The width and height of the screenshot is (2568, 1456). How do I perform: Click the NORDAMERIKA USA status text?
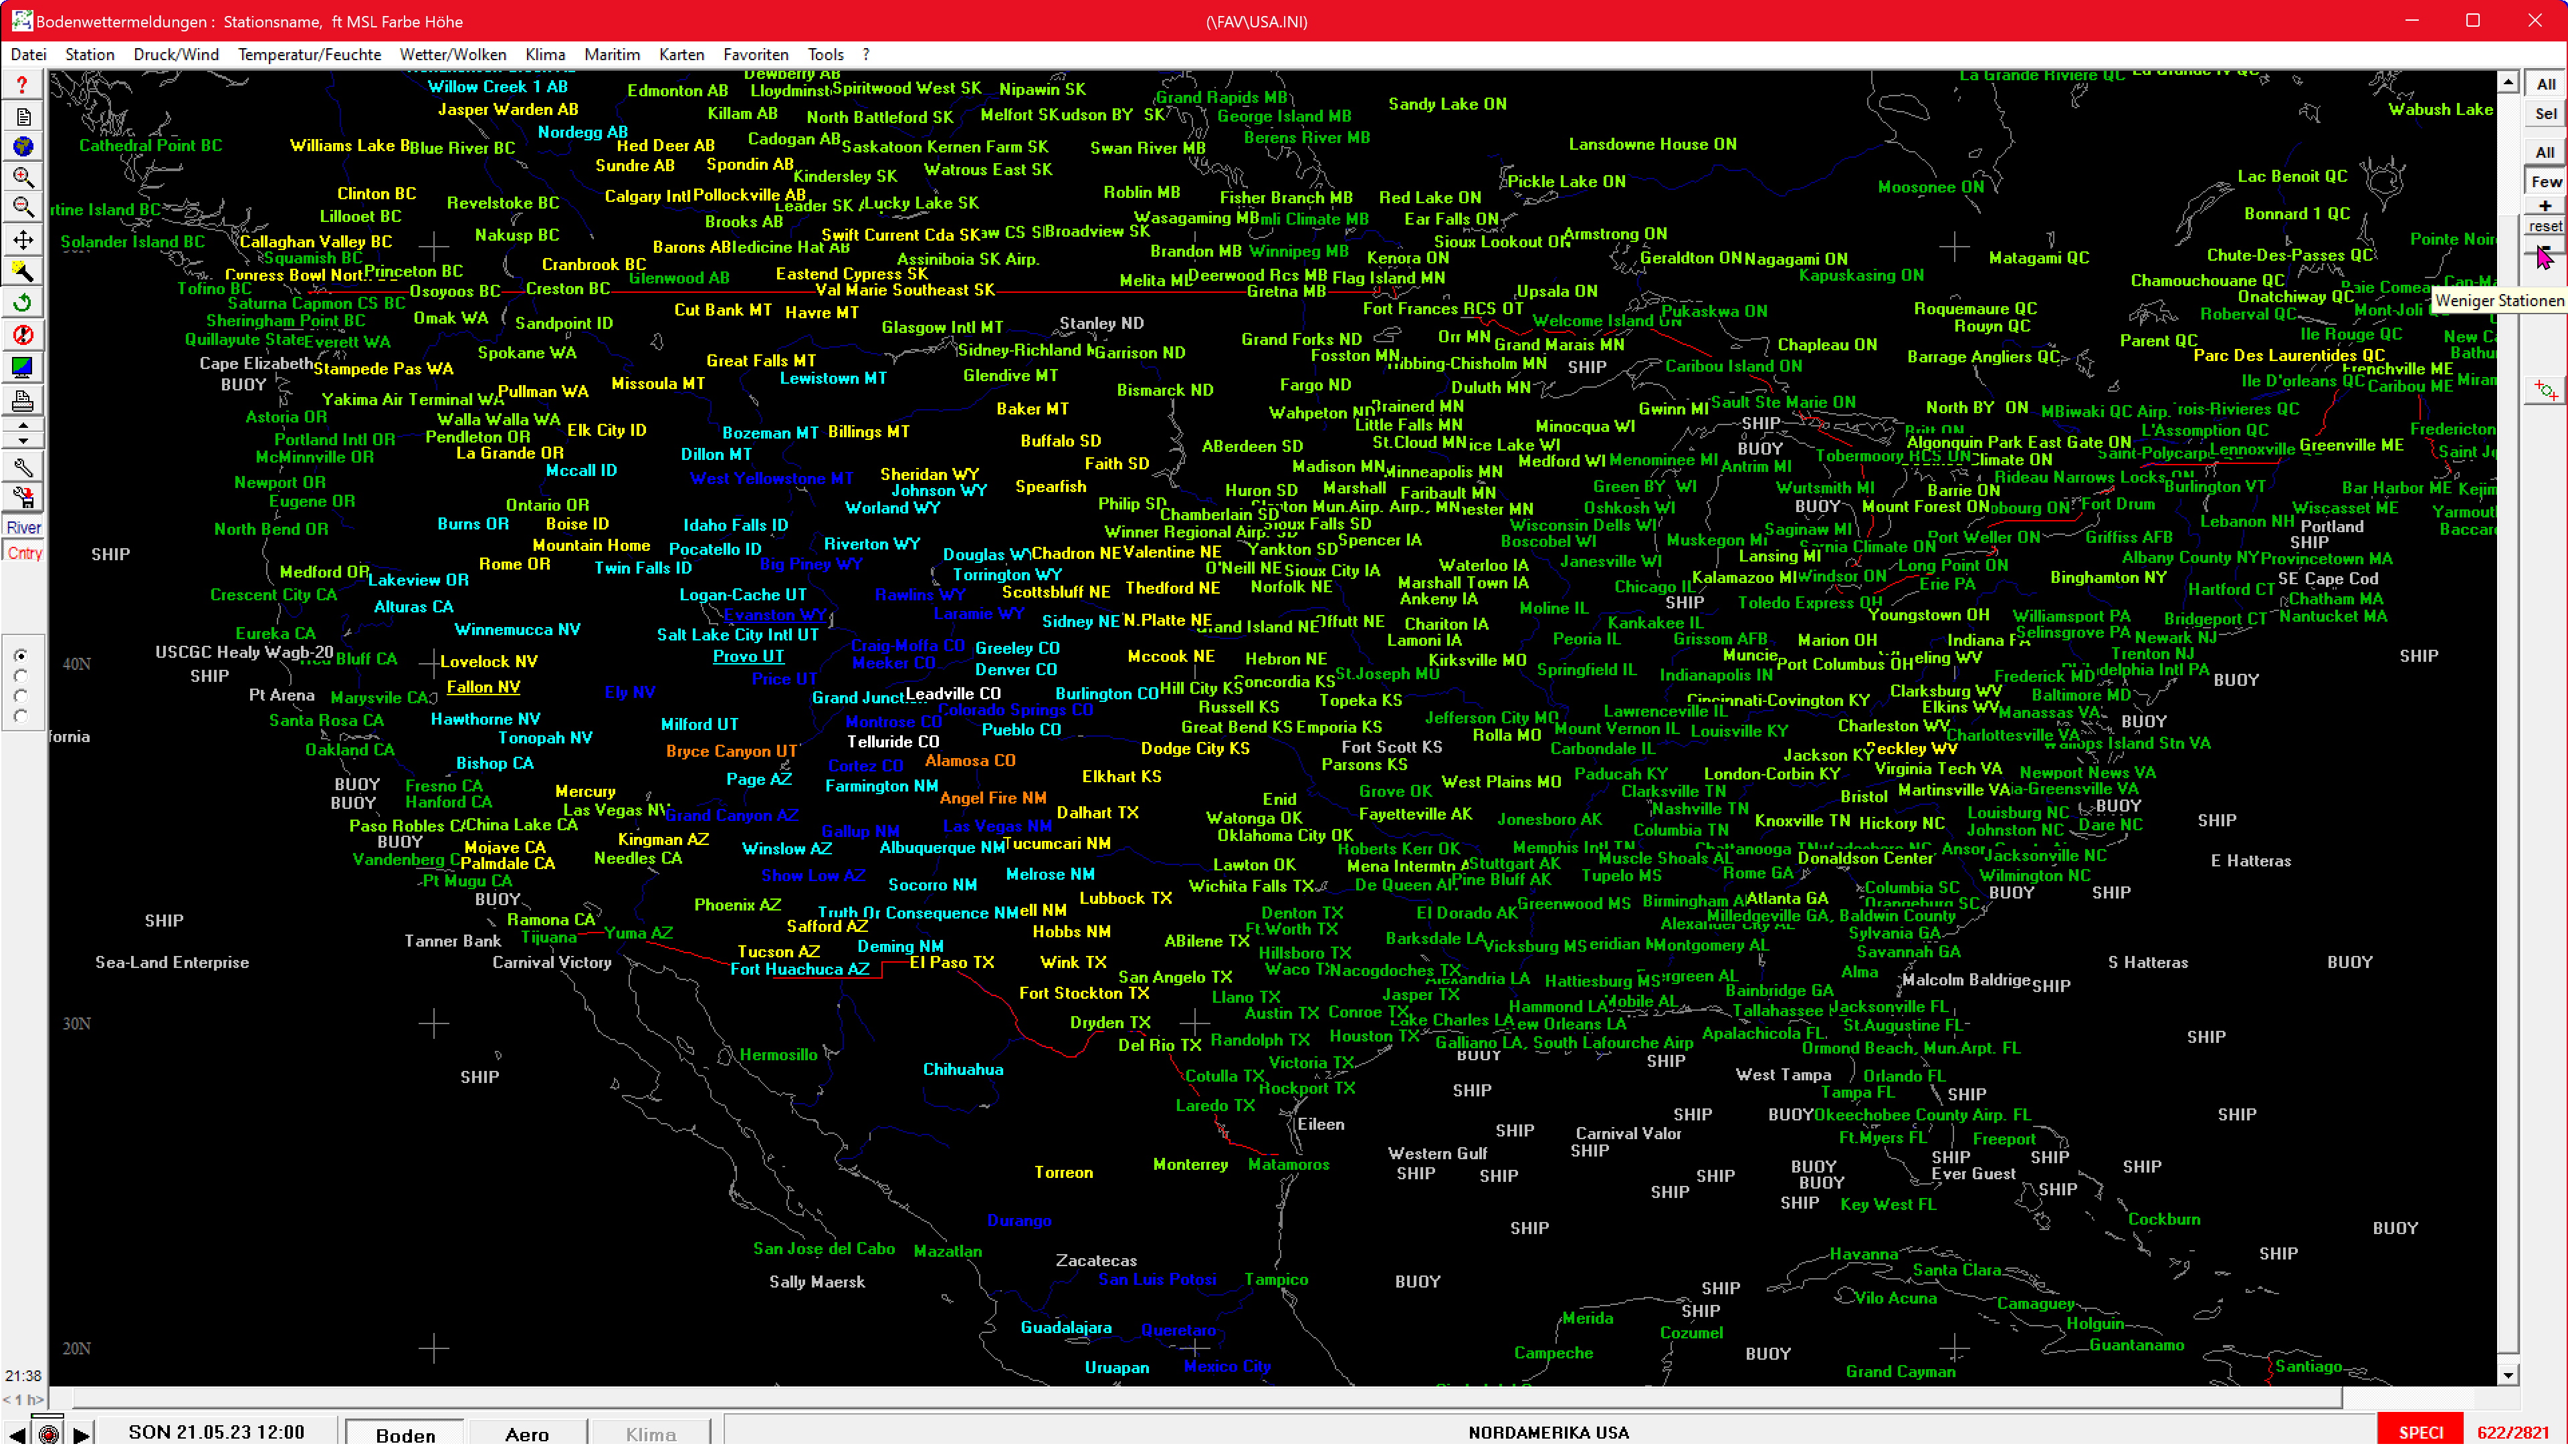click(x=1549, y=1433)
